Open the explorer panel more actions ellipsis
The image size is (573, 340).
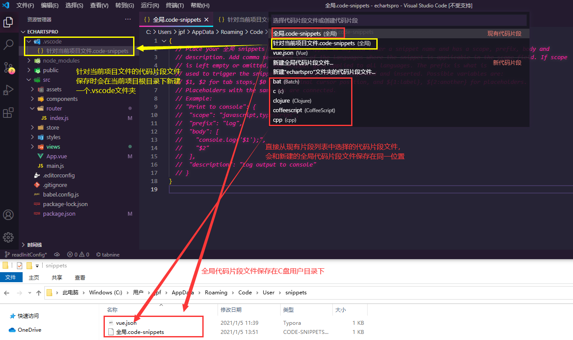128,20
